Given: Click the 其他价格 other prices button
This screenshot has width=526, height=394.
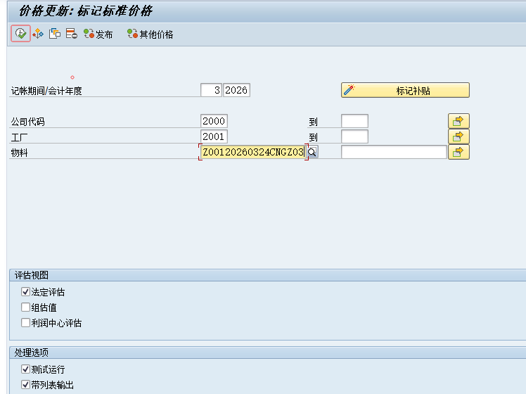Looking at the screenshot, I should click(x=150, y=34).
